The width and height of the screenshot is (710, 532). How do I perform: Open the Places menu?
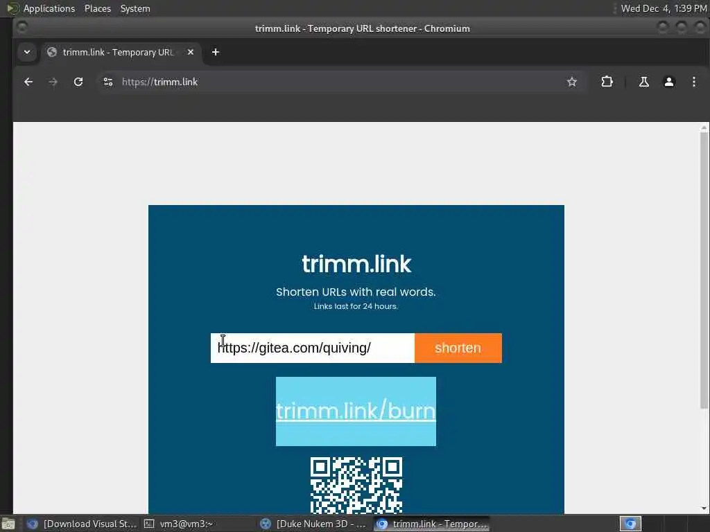[97, 8]
